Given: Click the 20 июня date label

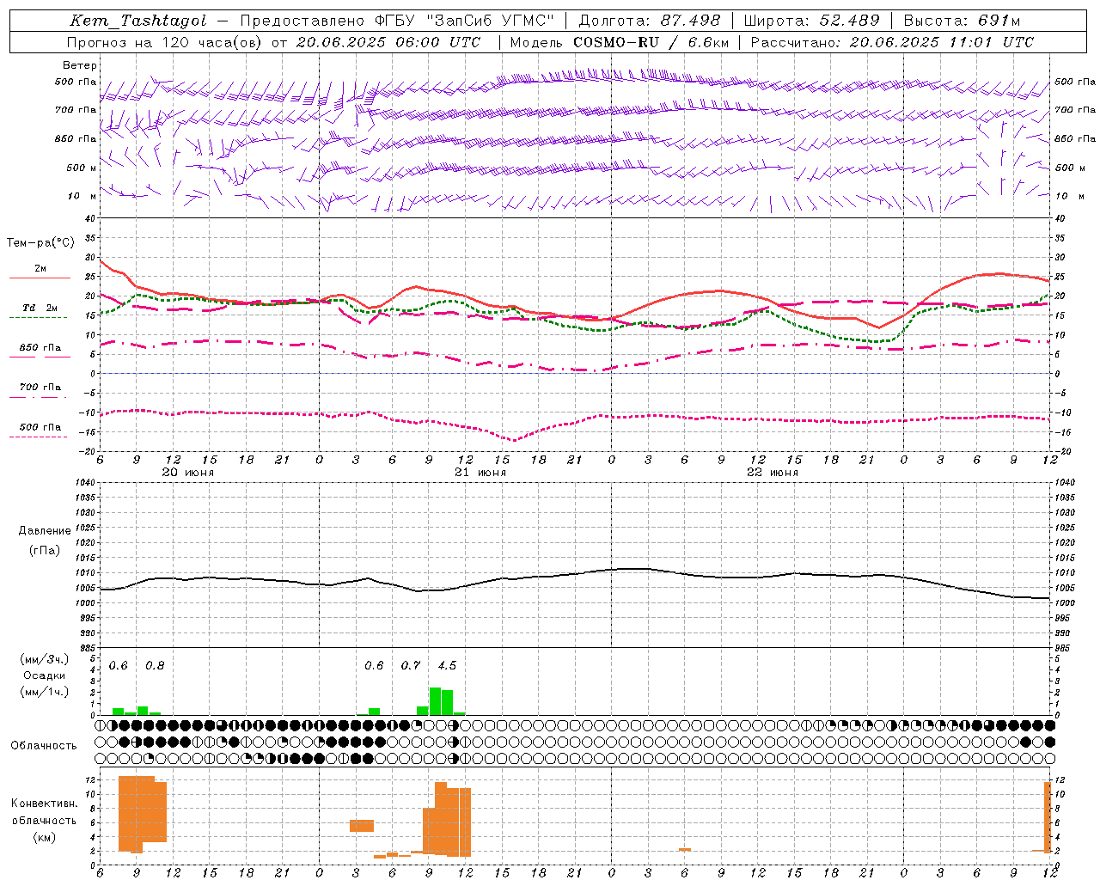Looking at the screenshot, I should click(x=188, y=473).
